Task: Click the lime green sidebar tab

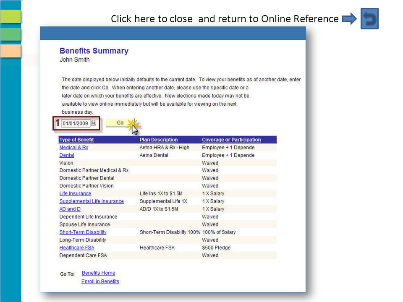Action: [x=10, y=16]
